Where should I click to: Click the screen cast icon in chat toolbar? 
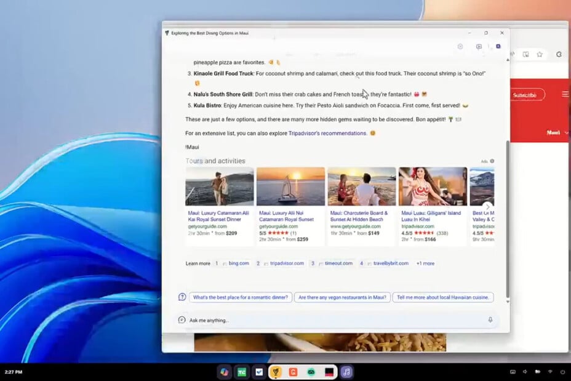coord(479,46)
